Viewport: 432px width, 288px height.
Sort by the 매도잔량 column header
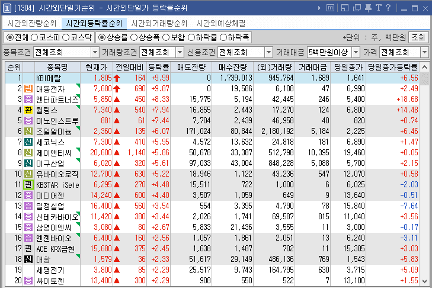(191, 67)
